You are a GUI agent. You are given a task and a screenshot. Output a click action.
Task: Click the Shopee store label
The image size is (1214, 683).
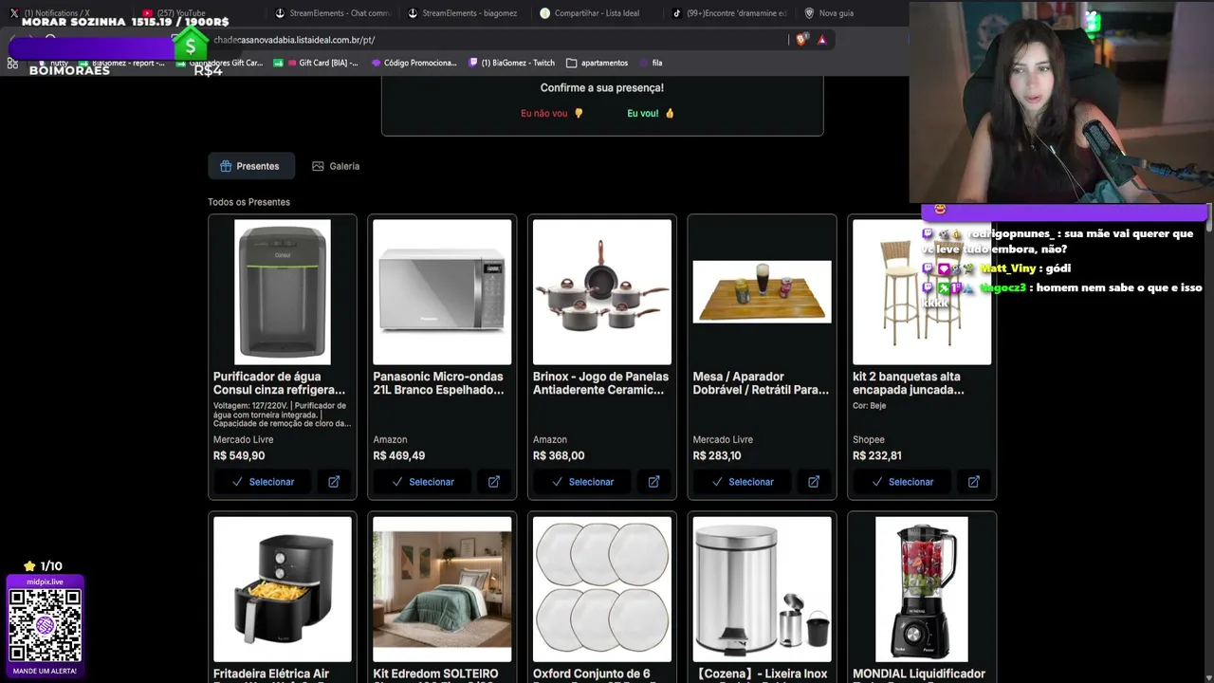[869, 440]
